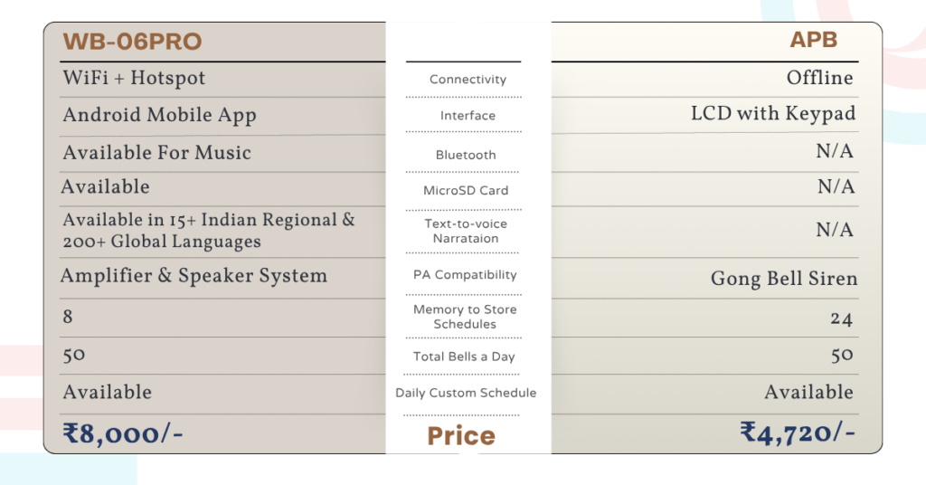Image resolution: width=926 pixels, height=485 pixels.
Task: Click the Total Bells a Day label
Action: click(x=464, y=357)
